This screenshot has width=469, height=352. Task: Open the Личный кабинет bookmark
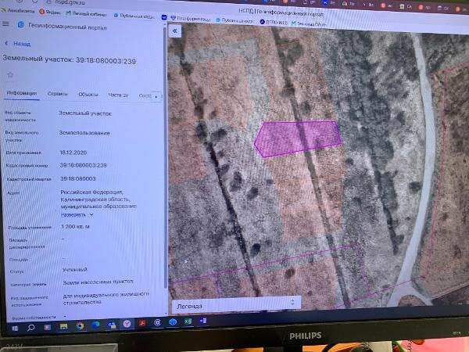[x=86, y=13]
